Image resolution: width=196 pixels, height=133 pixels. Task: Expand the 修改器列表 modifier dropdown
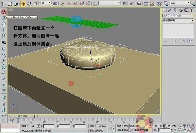[x=192, y=21]
